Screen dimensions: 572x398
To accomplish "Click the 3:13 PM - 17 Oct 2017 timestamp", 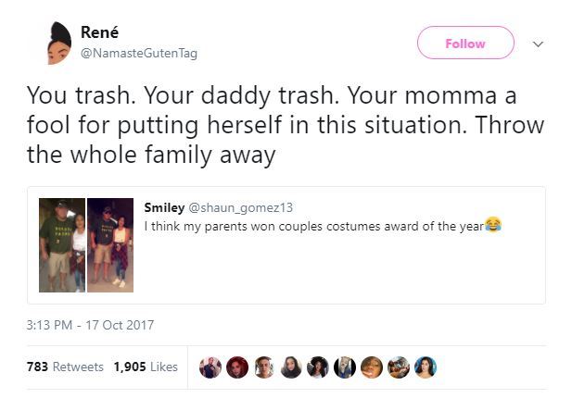I will coord(91,325).
